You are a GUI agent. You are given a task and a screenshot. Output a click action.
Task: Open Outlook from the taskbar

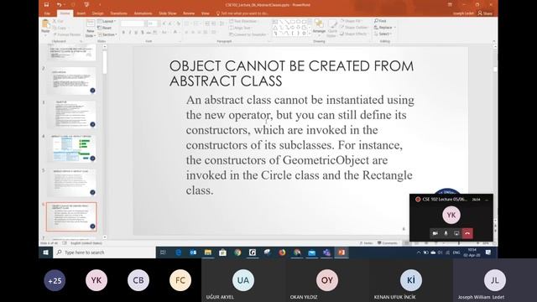coord(193,253)
